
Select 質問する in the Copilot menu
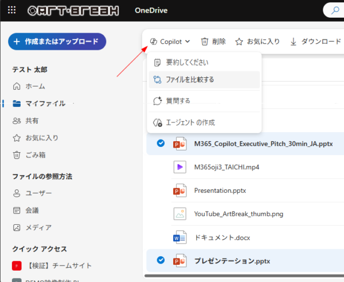click(x=178, y=101)
